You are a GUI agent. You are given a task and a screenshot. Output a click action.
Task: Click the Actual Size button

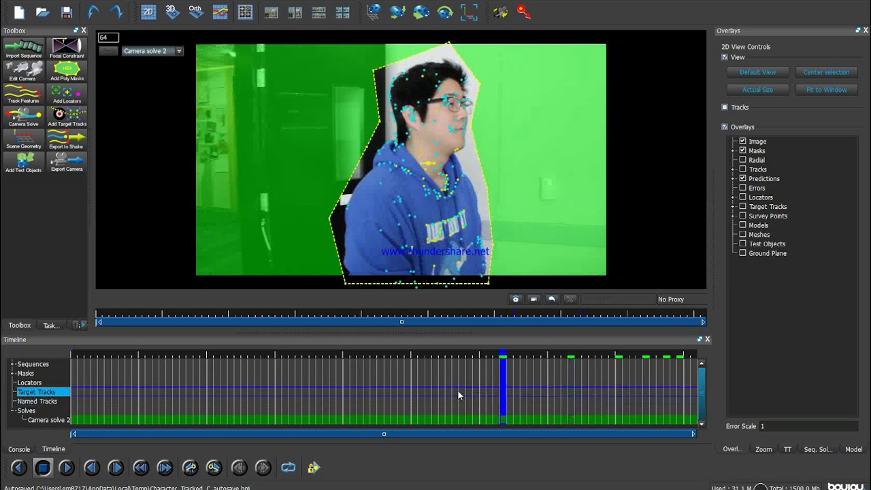(757, 90)
